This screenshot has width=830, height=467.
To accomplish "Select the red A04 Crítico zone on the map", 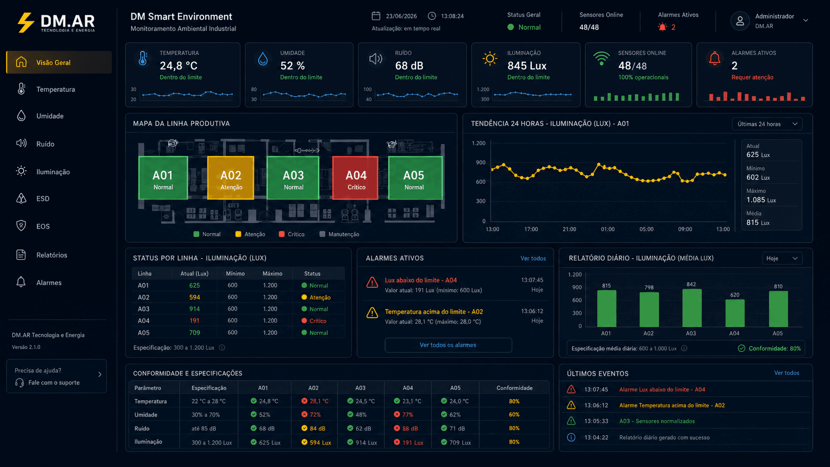I will pos(355,178).
